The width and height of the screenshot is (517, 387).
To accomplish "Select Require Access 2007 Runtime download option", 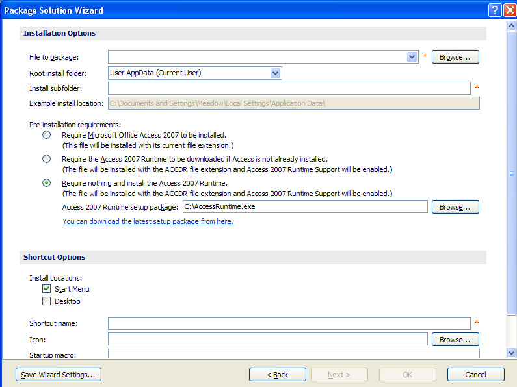I will (46, 159).
